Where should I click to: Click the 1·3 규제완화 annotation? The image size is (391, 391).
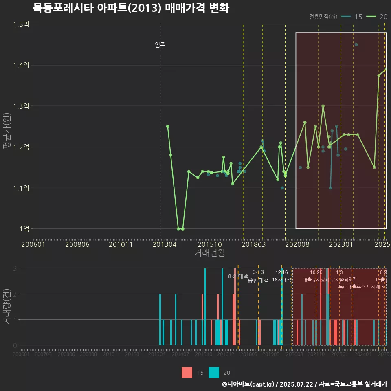339,276
